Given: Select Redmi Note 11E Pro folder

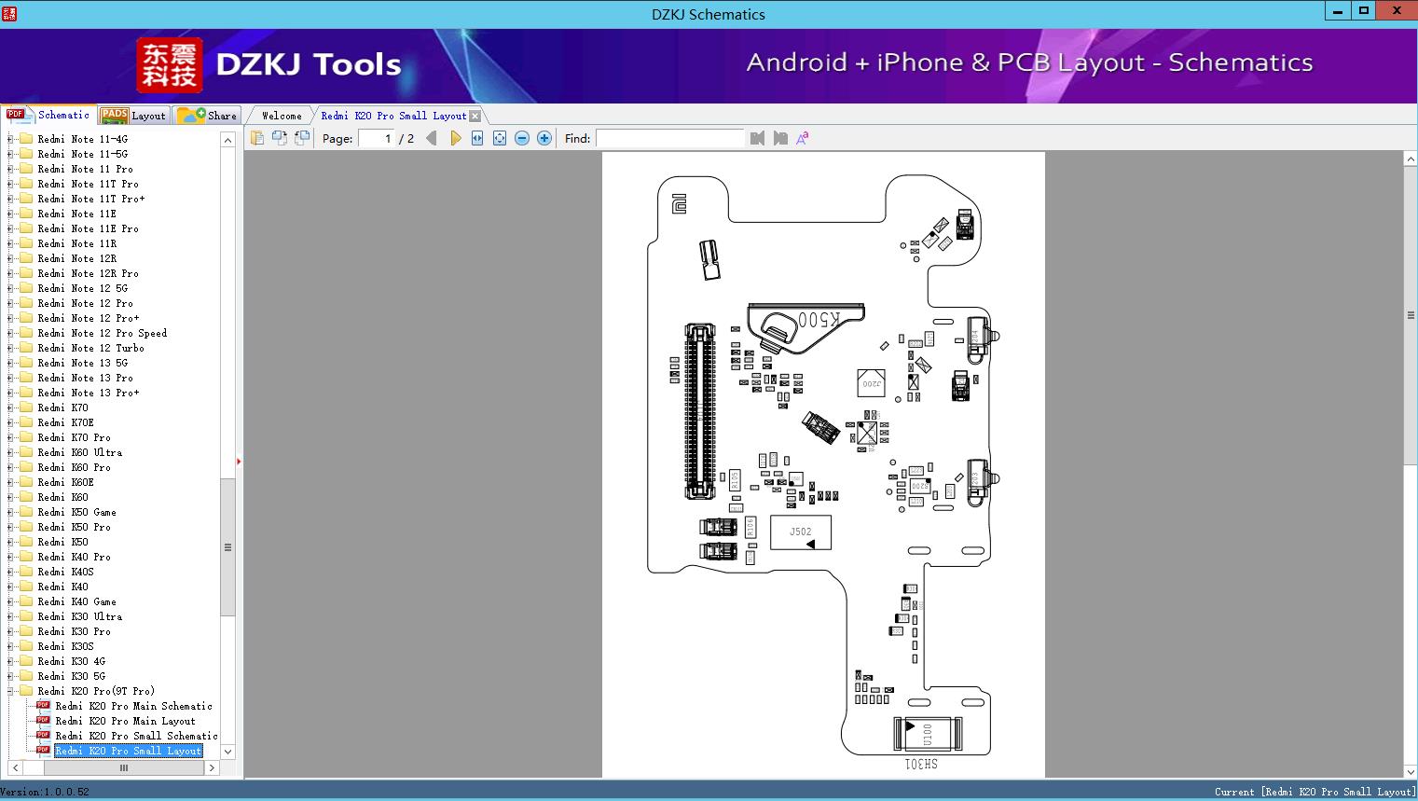Looking at the screenshot, I should [88, 228].
